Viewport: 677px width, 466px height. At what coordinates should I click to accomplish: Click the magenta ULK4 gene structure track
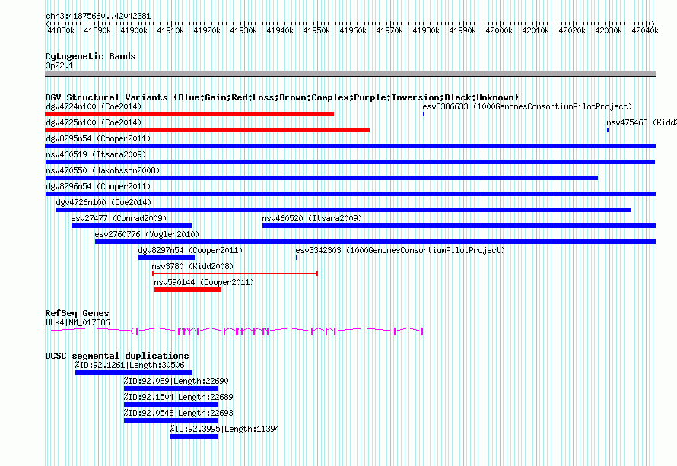(x=234, y=331)
